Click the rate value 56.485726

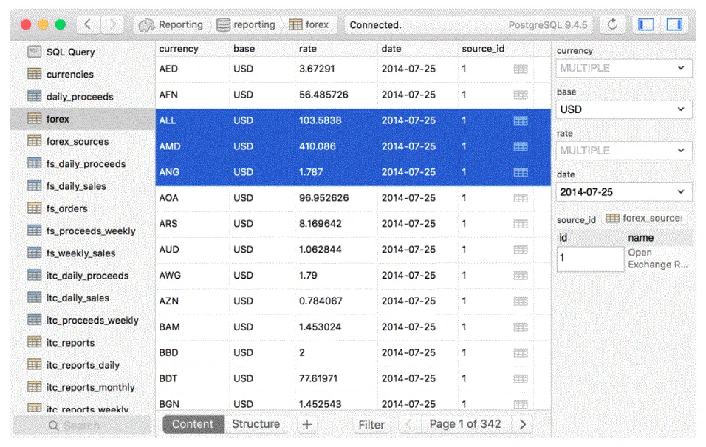pos(323,95)
